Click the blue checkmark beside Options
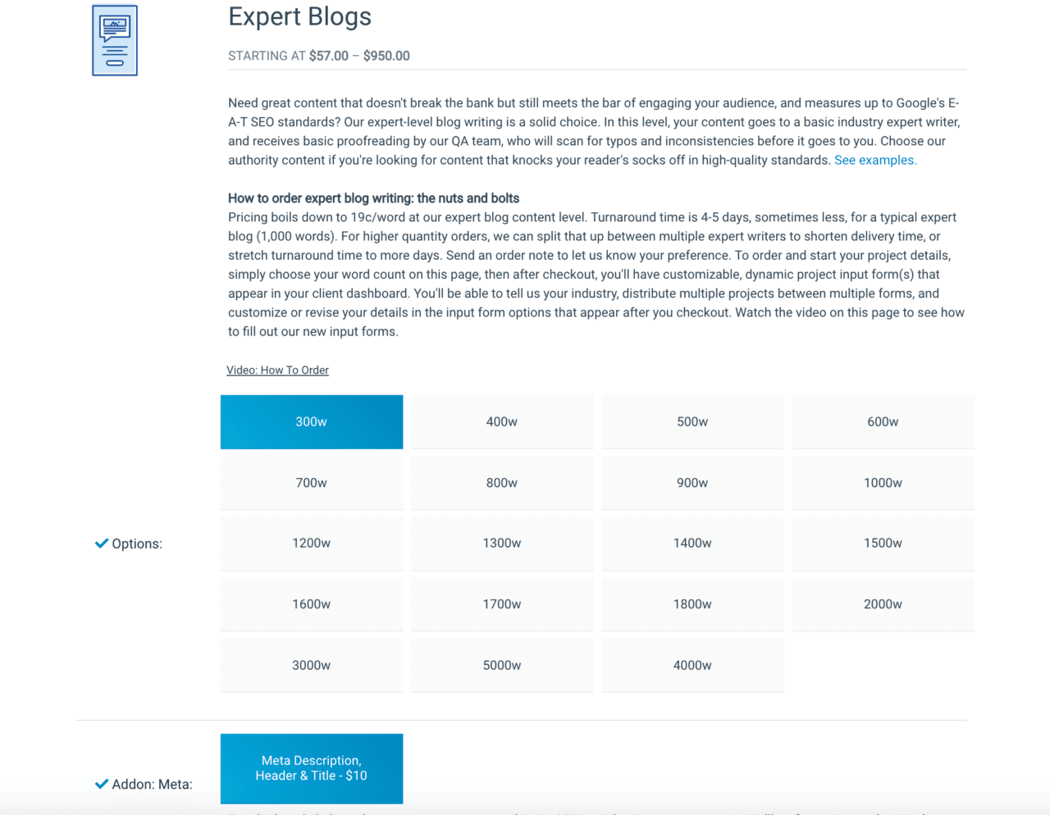This screenshot has height=815, width=1050. pyautogui.click(x=102, y=543)
